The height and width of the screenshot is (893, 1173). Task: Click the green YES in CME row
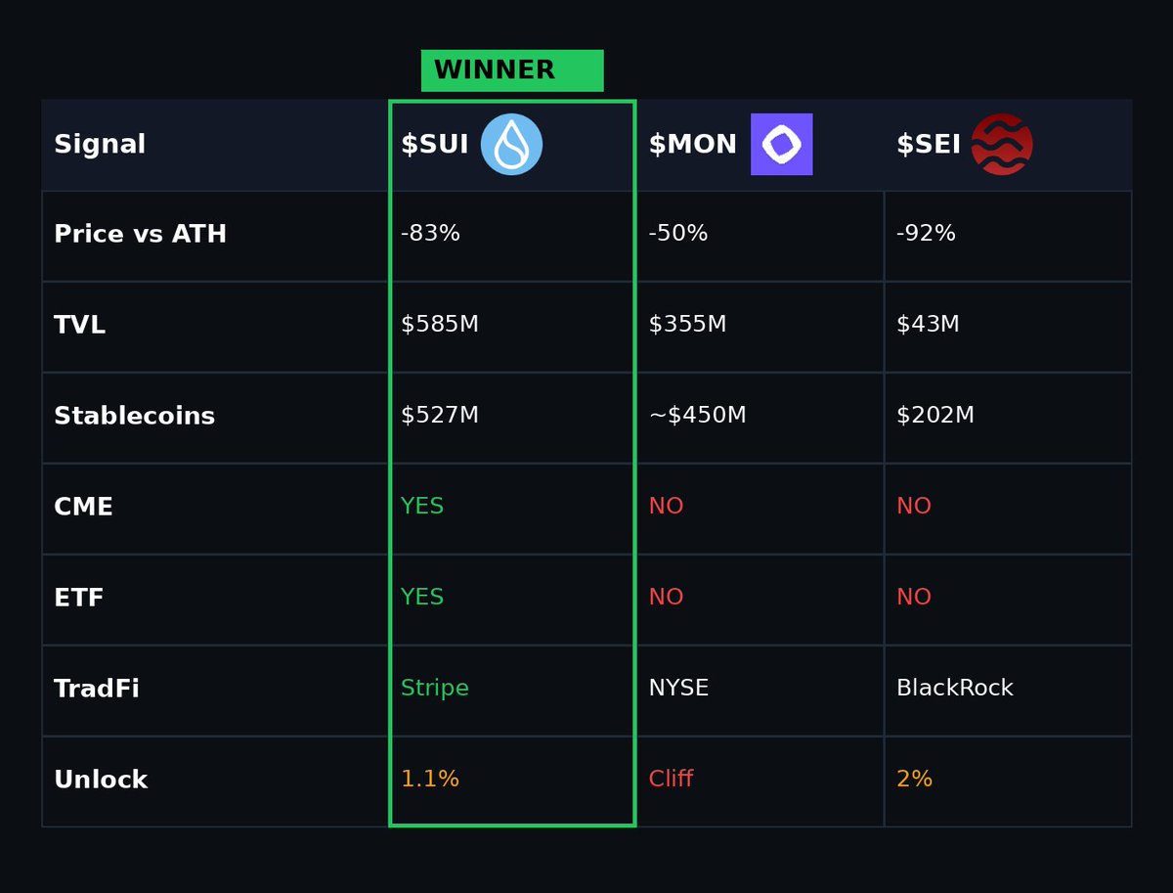(x=421, y=507)
